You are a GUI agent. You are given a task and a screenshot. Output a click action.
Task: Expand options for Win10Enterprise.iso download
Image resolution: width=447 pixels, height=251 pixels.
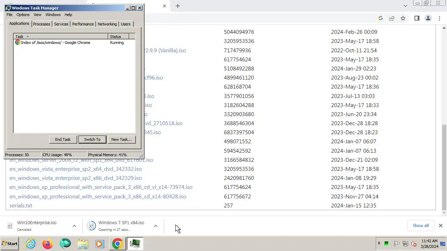(x=74, y=226)
